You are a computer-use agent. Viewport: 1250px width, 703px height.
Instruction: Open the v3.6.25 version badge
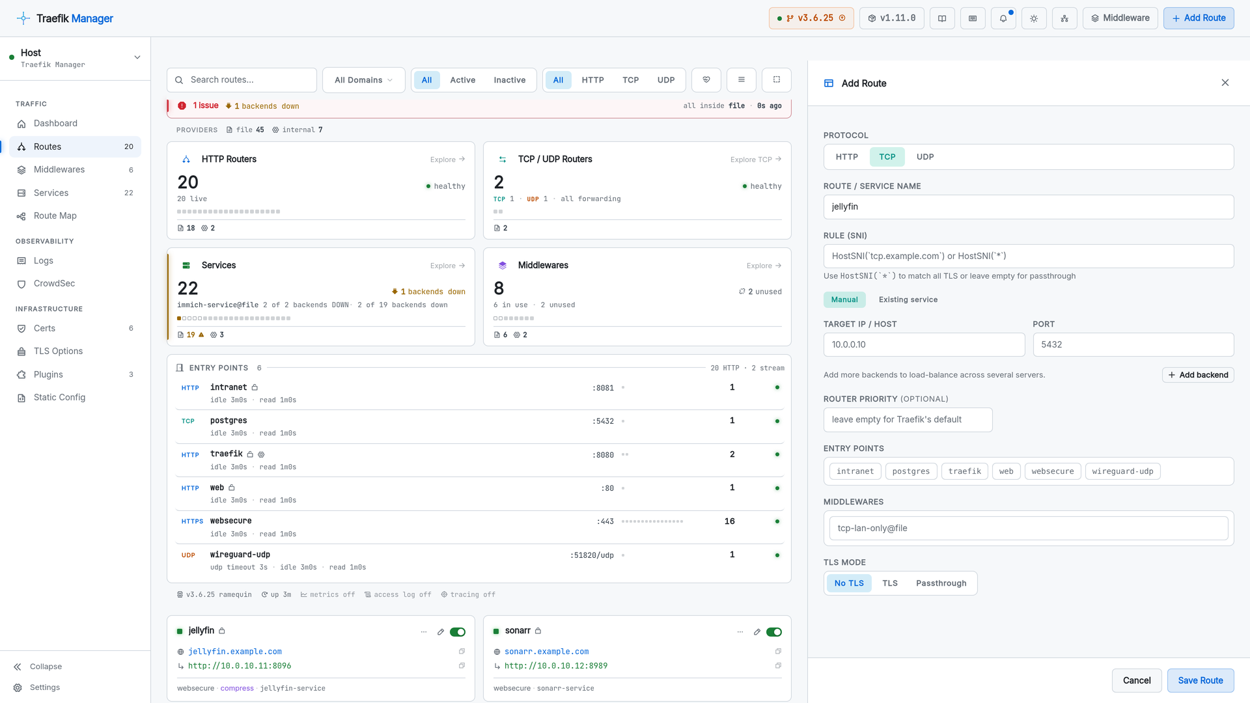click(811, 18)
